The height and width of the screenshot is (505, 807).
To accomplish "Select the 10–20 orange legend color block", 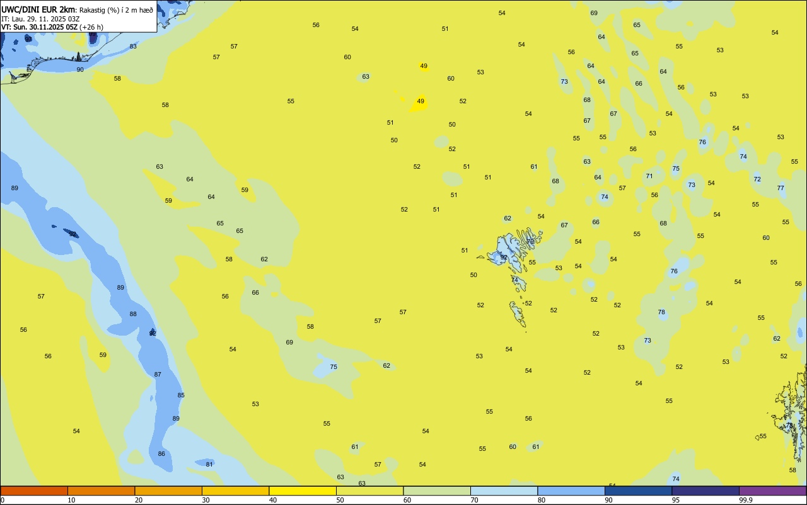I will coord(101,491).
